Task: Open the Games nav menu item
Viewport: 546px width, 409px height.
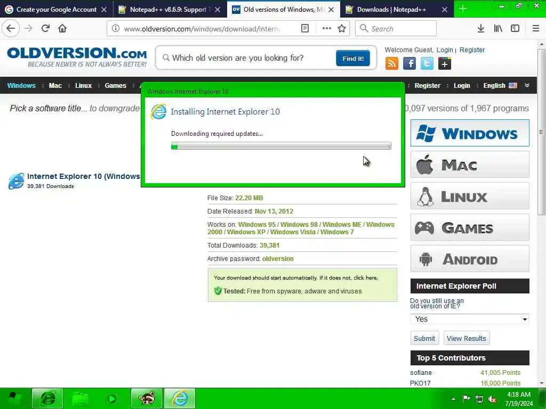Action: [115, 86]
